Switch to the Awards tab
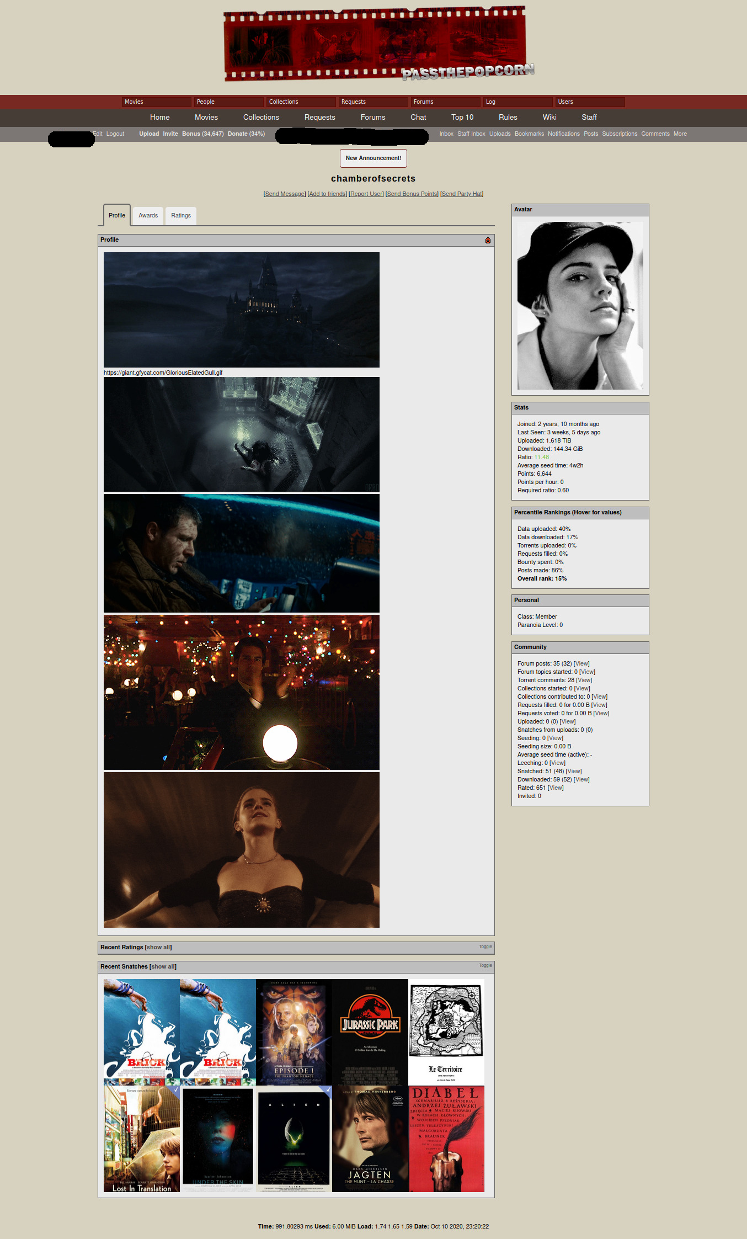Image resolution: width=747 pixels, height=1239 pixels. coord(148,215)
